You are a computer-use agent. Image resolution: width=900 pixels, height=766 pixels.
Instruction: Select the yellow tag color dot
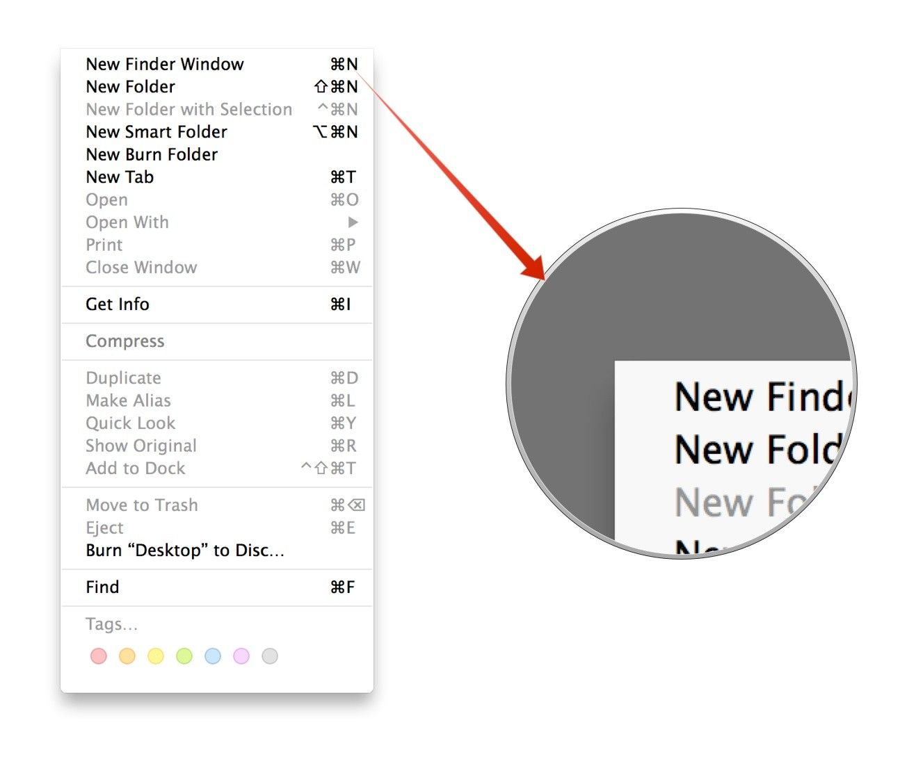pos(156,656)
